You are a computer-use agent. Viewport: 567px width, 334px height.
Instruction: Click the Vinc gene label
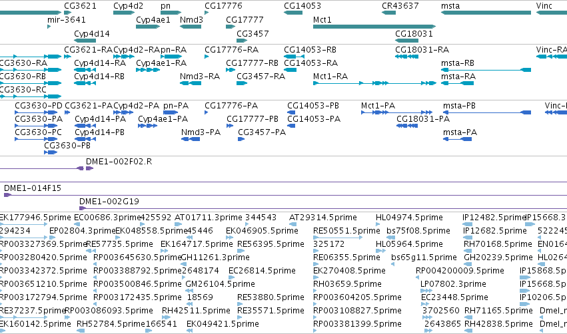pos(544,6)
